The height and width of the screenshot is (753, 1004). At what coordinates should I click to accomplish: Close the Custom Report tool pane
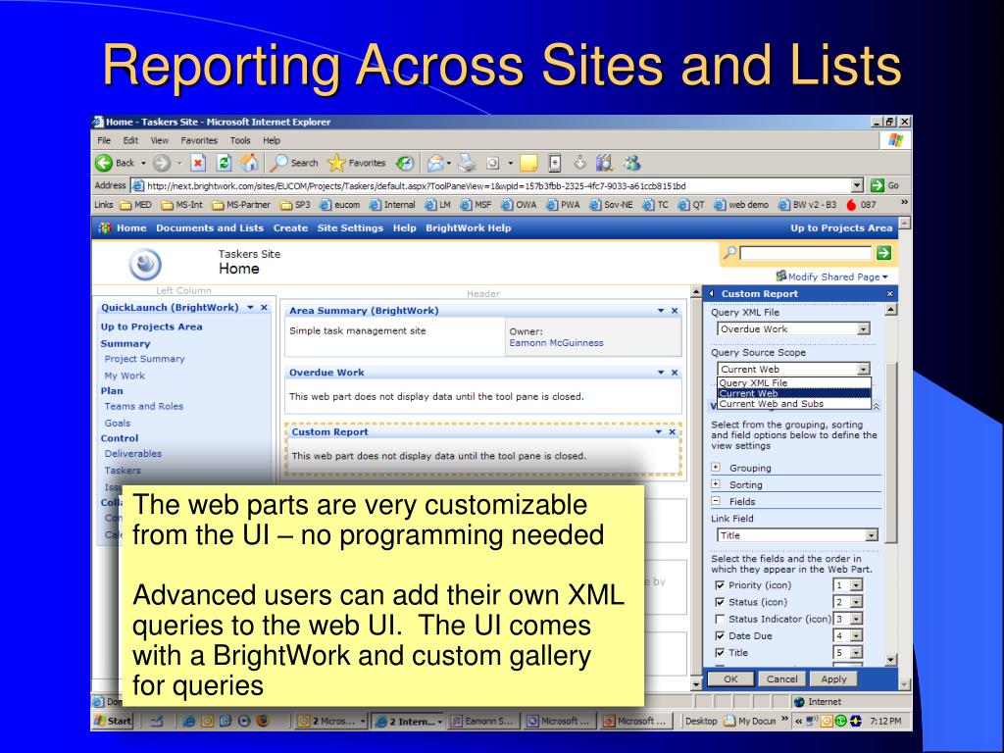click(x=889, y=294)
